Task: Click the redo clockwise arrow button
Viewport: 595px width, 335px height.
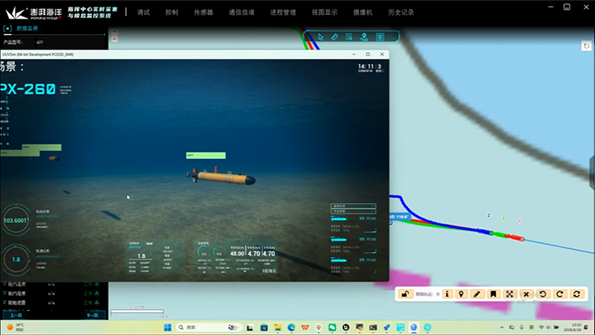Action: 560,294
